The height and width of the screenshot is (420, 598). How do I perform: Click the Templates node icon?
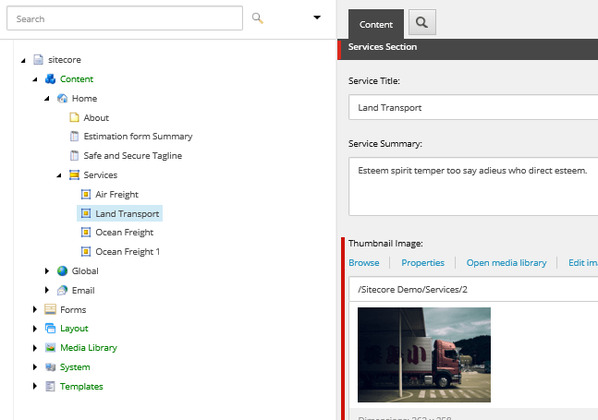point(51,387)
